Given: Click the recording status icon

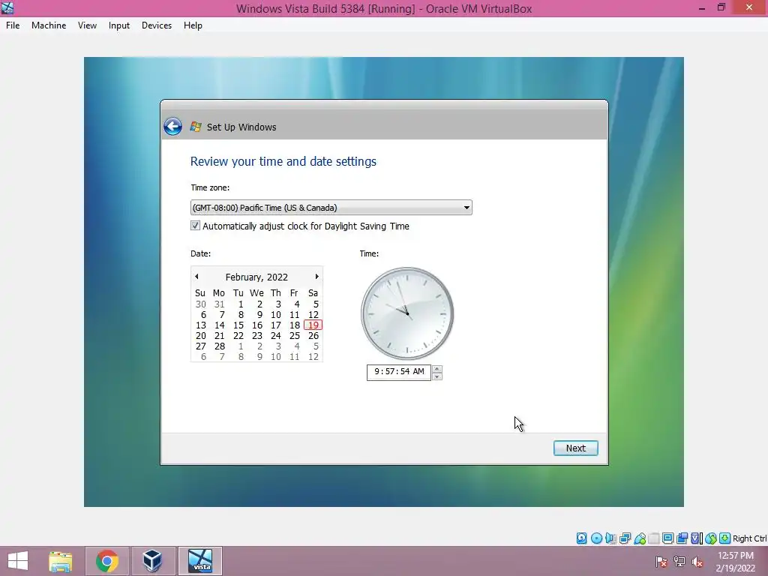Looking at the screenshot, I should pos(682,538).
